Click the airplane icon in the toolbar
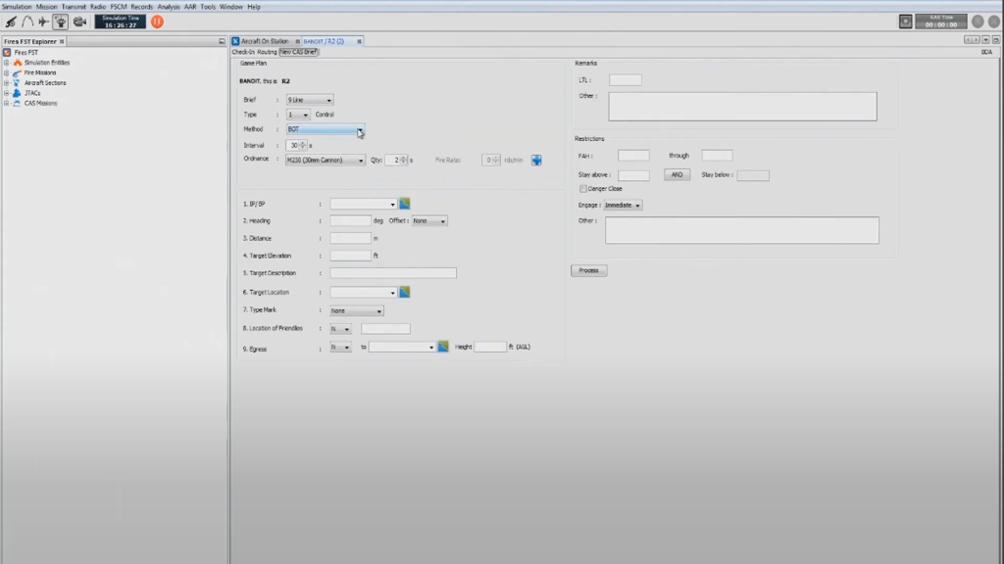This screenshot has width=1004, height=564. pyautogui.click(x=43, y=22)
